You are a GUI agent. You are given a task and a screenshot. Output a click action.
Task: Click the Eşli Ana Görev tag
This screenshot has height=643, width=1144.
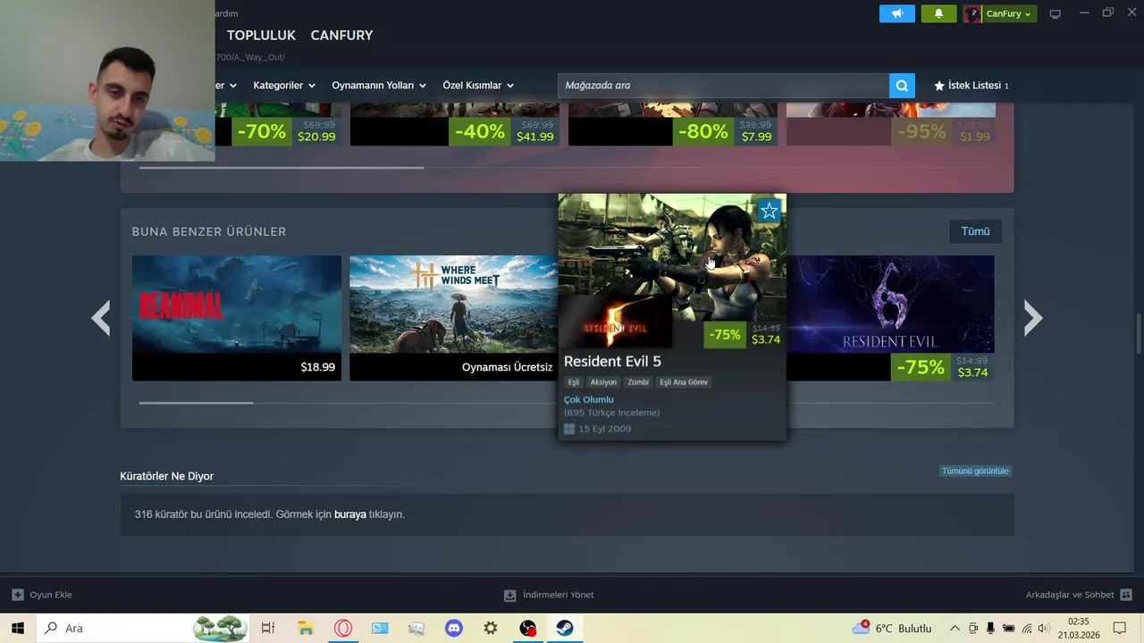point(684,382)
